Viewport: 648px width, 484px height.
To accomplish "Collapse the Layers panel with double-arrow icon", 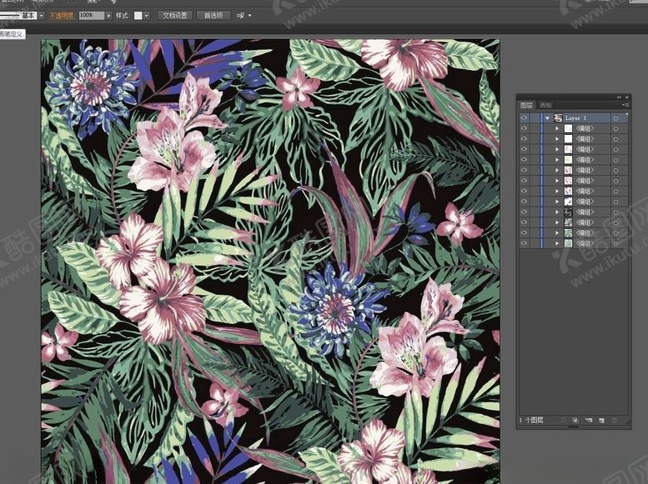I will point(619,97).
